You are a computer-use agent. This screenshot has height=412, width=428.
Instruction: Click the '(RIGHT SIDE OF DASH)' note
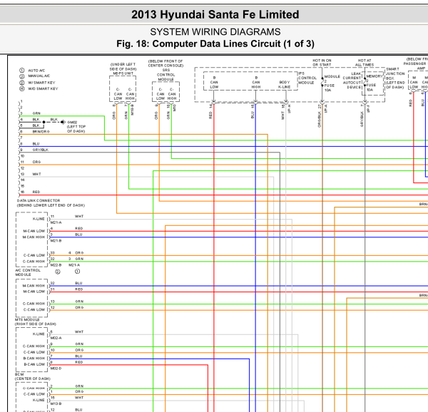[x=35, y=324]
